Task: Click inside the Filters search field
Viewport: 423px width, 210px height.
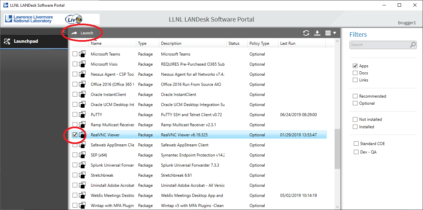Action: [378, 44]
